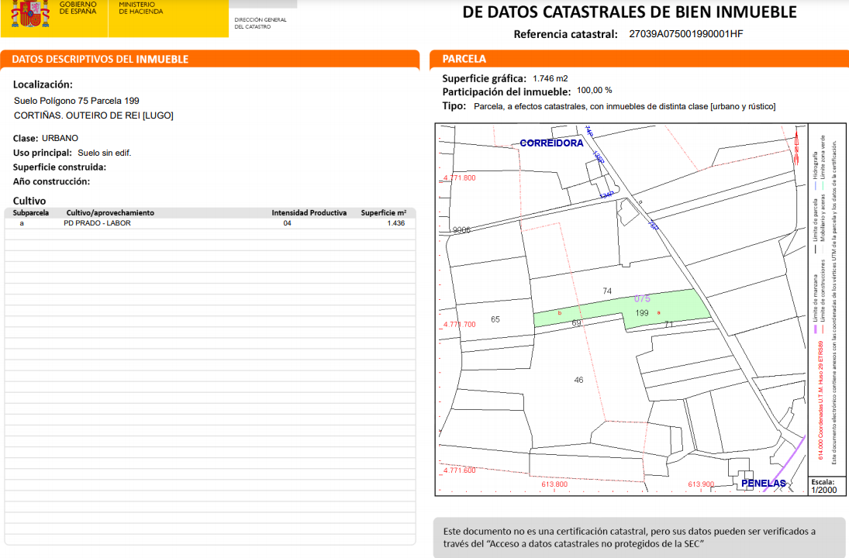Click the north arrow on the map
The height and width of the screenshot is (558, 849).
click(x=796, y=146)
